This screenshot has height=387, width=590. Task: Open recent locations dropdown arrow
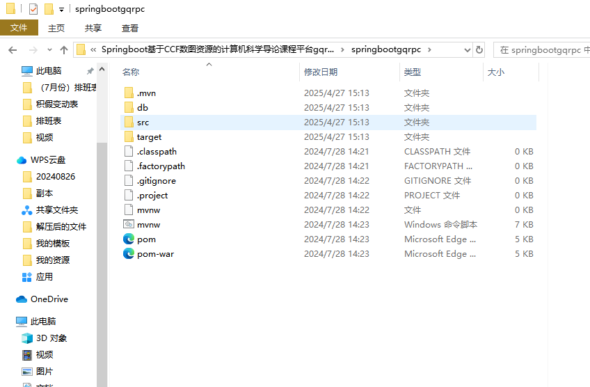[x=49, y=49]
